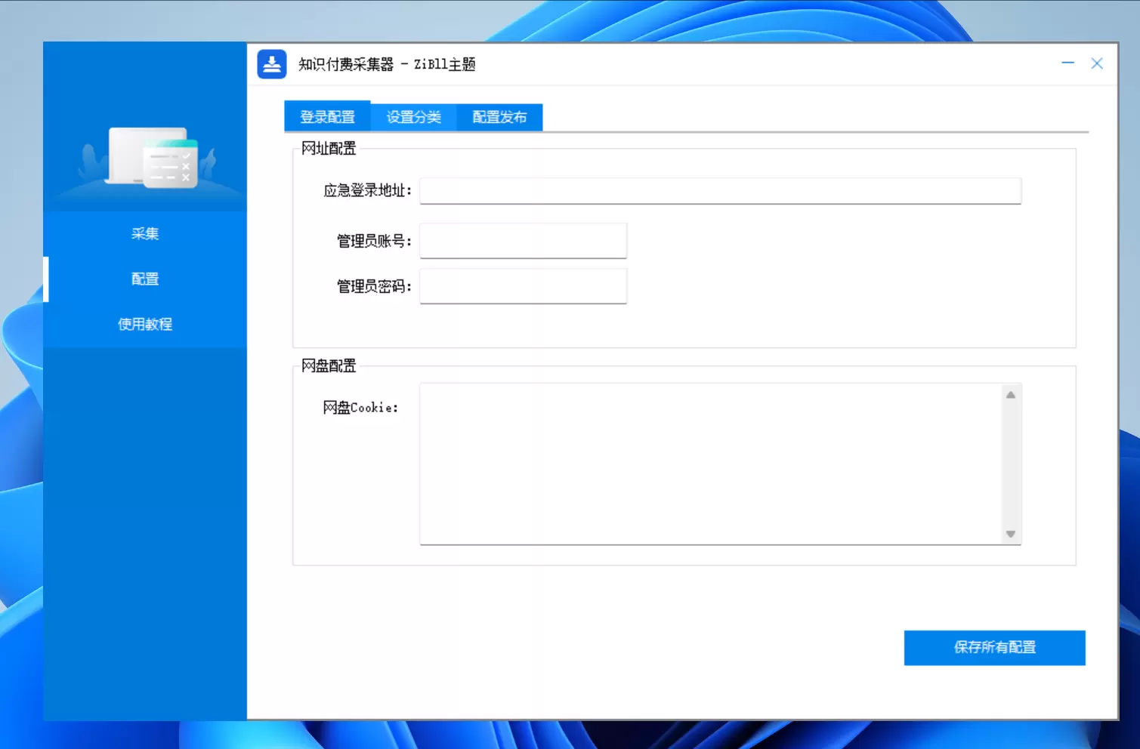Switch to the 登录配置 tab
This screenshot has height=749, width=1140.
tap(327, 116)
